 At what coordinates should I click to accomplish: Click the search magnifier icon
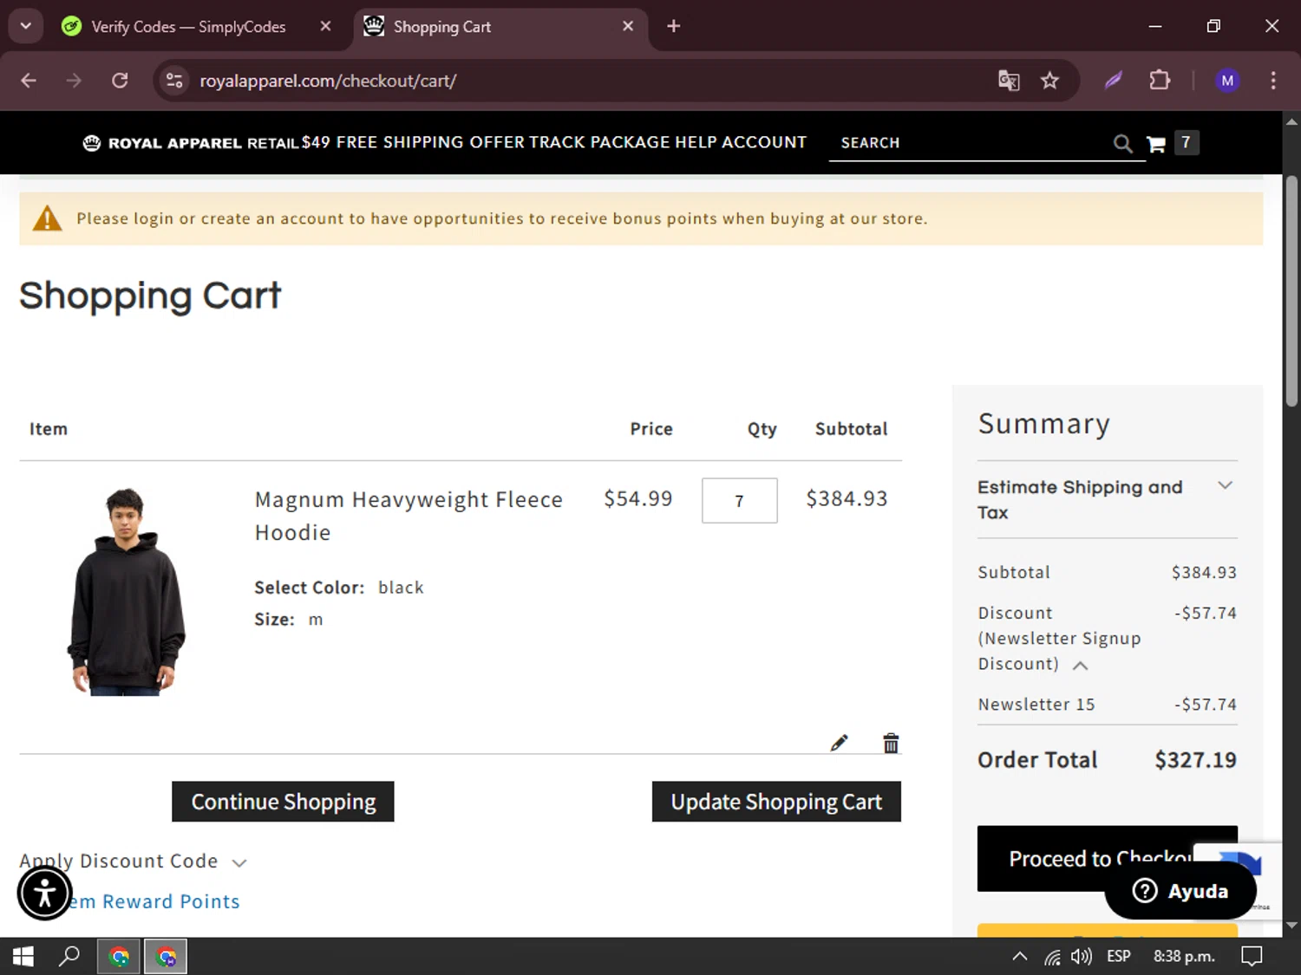[x=1122, y=144]
